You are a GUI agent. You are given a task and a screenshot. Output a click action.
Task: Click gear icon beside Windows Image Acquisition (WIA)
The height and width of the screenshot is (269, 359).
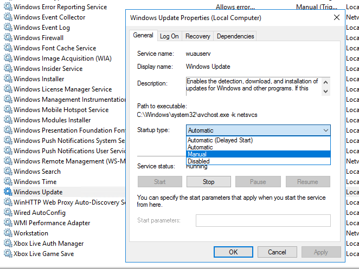8,58
